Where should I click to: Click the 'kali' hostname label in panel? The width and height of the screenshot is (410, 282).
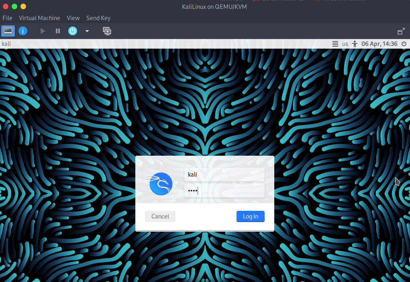6,44
